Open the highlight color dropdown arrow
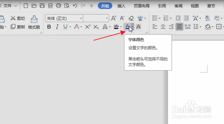The width and height of the screenshot is (224, 124). pos(121,27)
